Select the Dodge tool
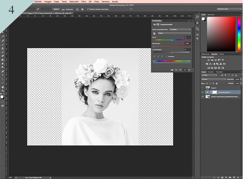The height and width of the screenshot is (179, 243). click(x=3, y=68)
